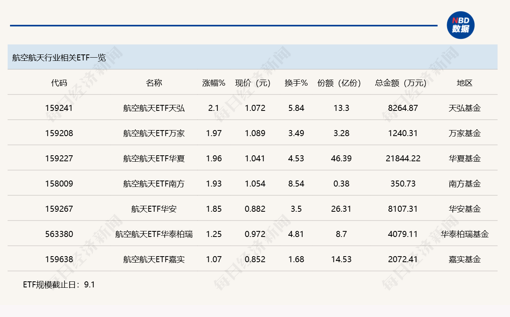The height and width of the screenshot is (317, 510).
Task: Click the 换手% column header
Action: click(296, 83)
